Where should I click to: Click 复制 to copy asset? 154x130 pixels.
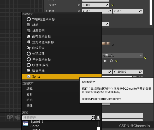(x=29, y=94)
